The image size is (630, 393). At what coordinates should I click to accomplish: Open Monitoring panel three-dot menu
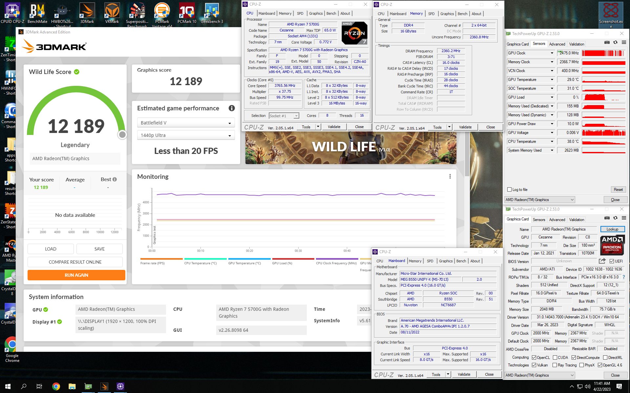click(x=450, y=177)
